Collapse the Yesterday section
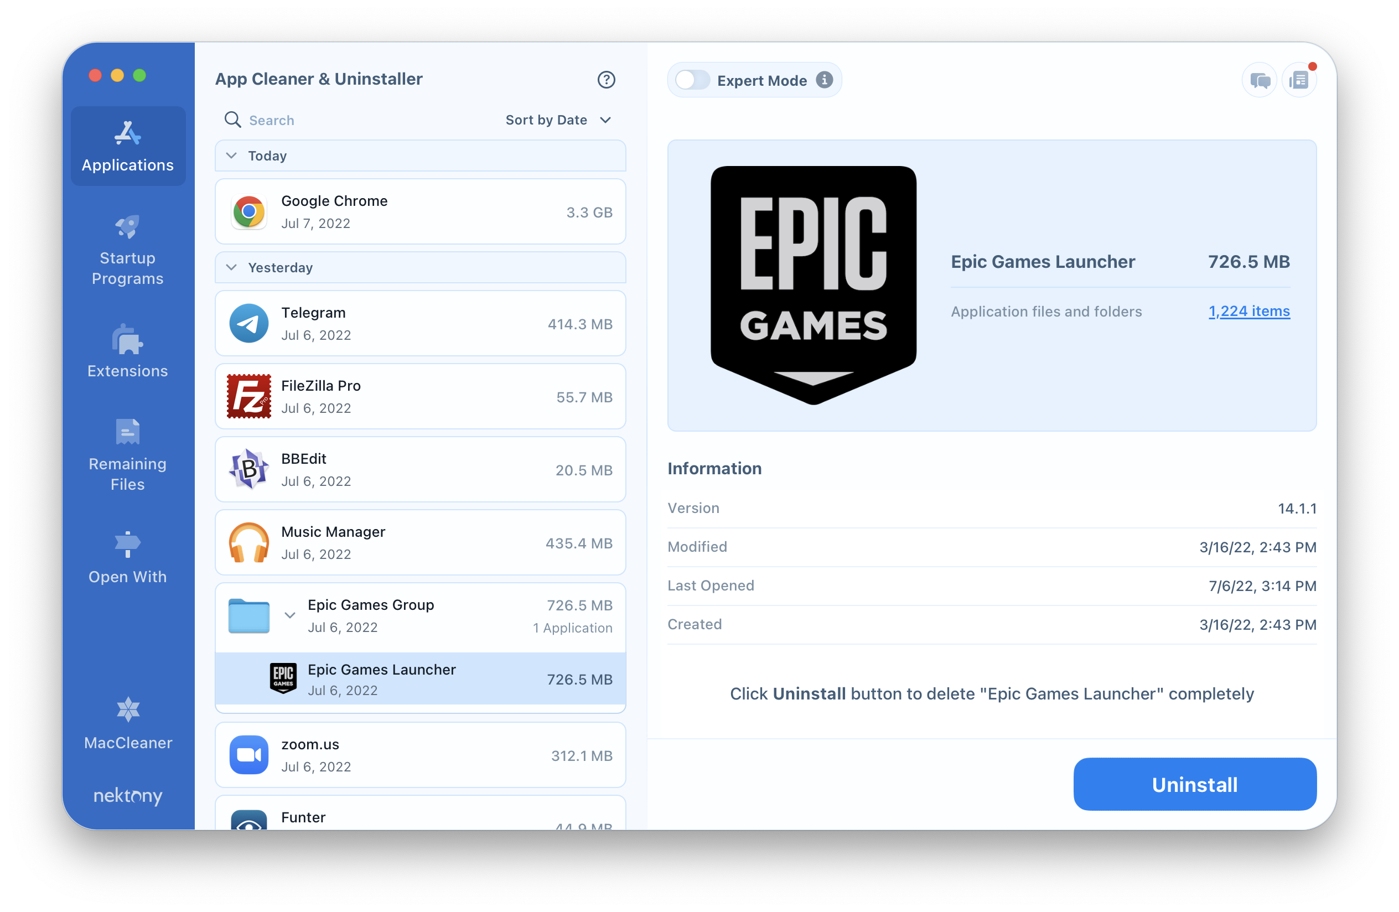 [x=232, y=267]
